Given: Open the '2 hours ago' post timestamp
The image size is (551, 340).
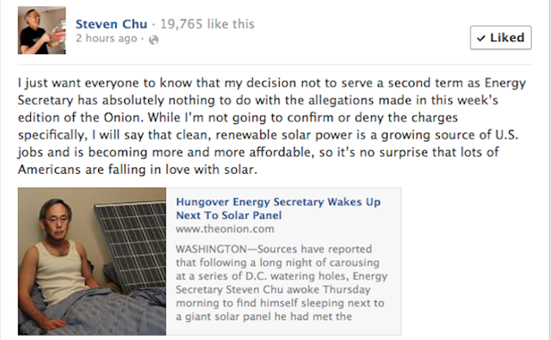Looking at the screenshot, I should coord(106,38).
